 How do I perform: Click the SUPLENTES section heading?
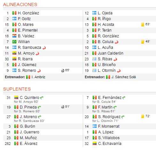(x=17, y=89)
